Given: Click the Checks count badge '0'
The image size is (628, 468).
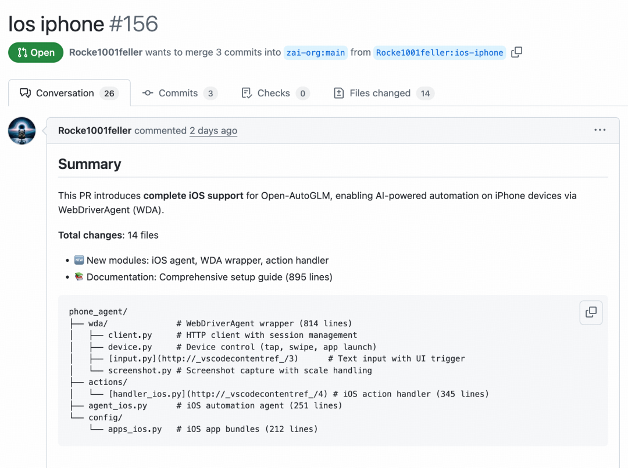Looking at the screenshot, I should (x=303, y=93).
